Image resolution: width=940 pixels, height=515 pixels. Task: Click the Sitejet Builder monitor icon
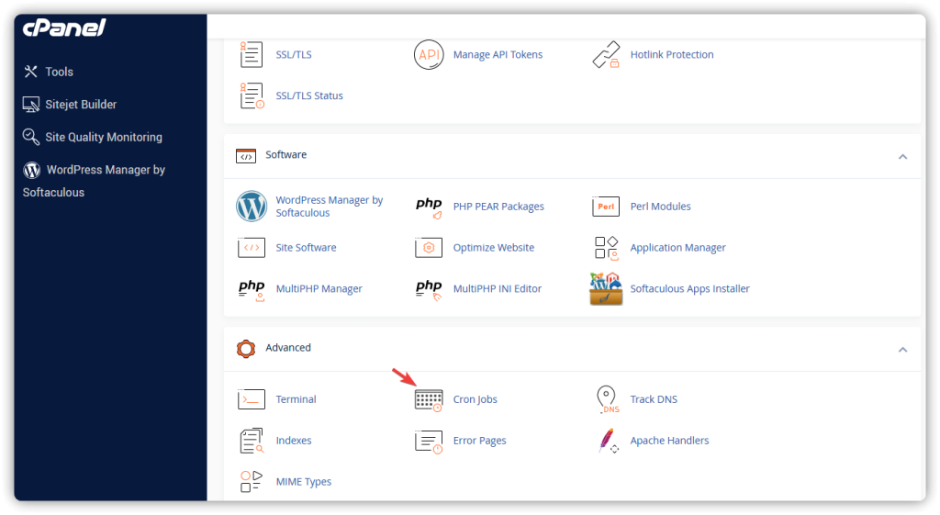[31, 105]
